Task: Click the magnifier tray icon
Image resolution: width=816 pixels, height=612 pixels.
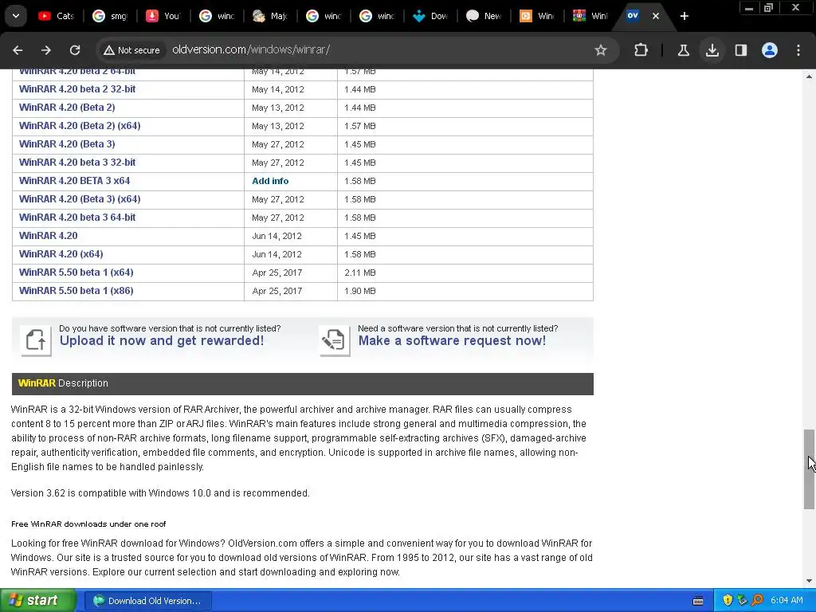Action: [x=757, y=601]
